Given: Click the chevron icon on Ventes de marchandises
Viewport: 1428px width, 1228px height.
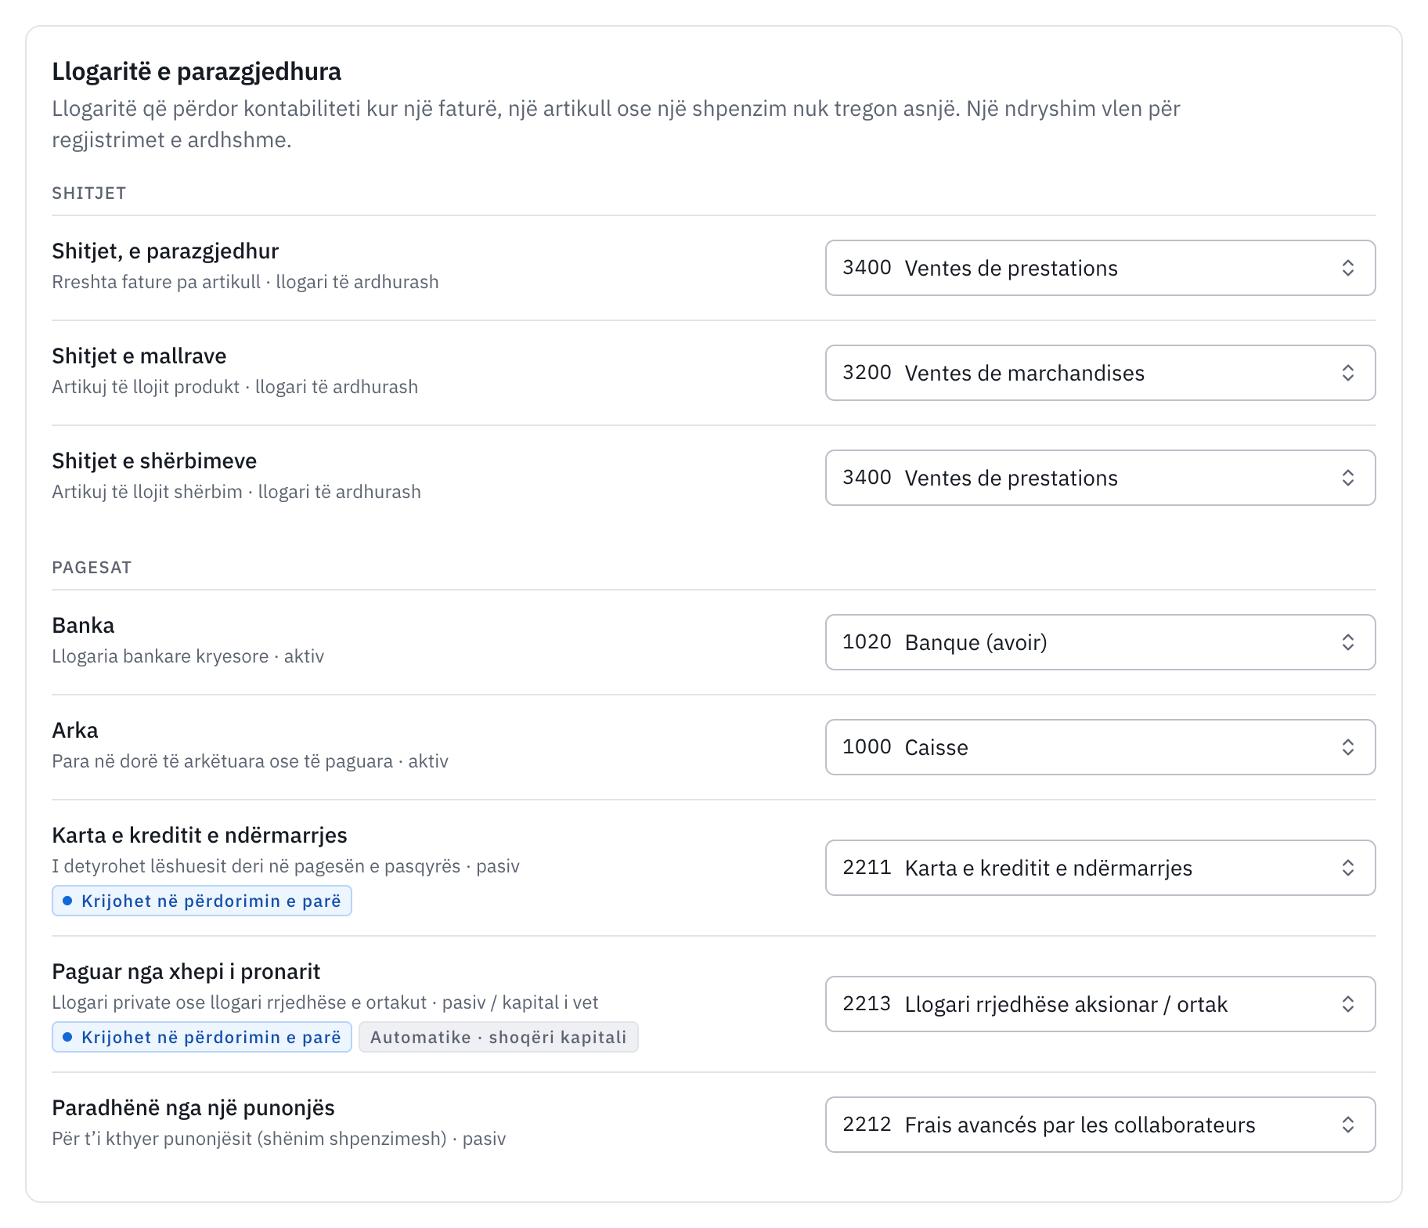Looking at the screenshot, I should click(x=1348, y=373).
